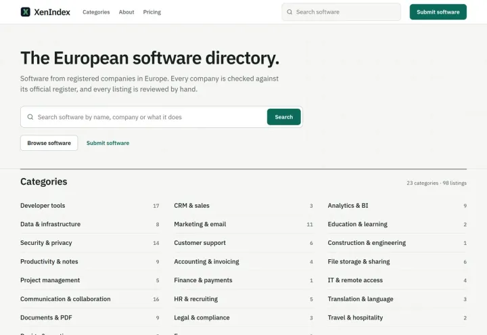Image resolution: width=487 pixels, height=335 pixels.
Task: Click the green Submit software header button
Action: pos(438,12)
